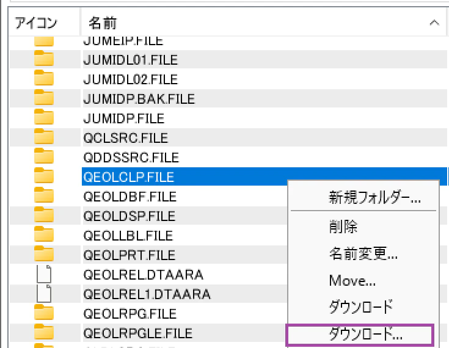Select ダウンロード without ellipsis in context menu

pyautogui.click(x=363, y=307)
